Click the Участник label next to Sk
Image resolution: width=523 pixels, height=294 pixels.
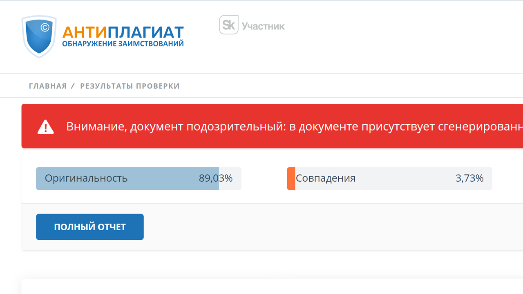pyautogui.click(x=263, y=27)
